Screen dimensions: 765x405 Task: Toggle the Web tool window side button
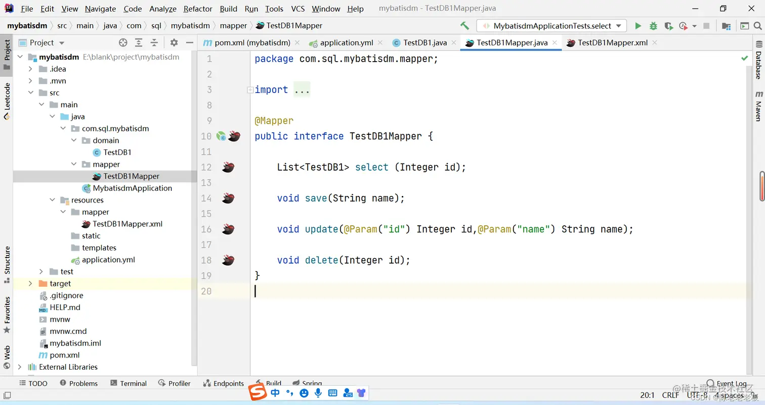pyautogui.click(x=7, y=357)
